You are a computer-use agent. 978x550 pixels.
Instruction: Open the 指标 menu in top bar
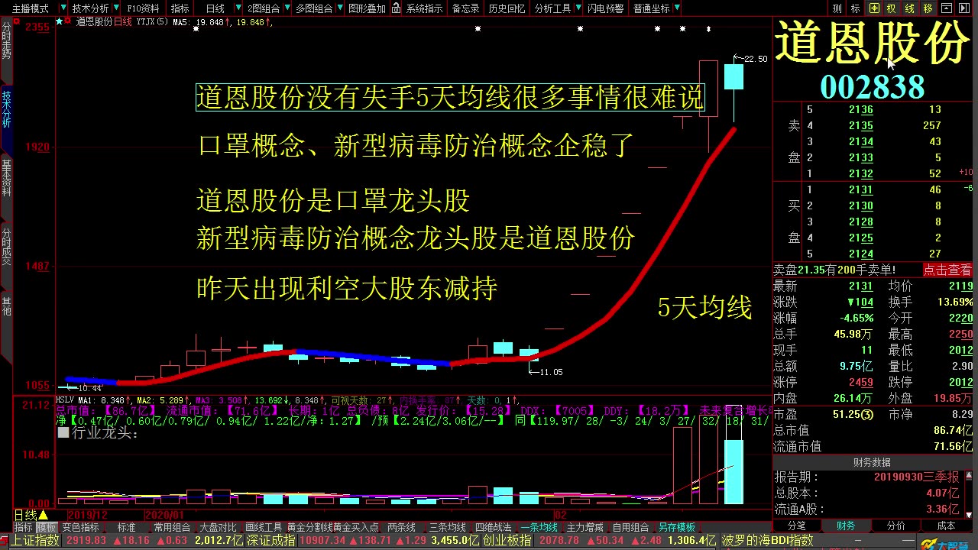pyautogui.click(x=180, y=8)
